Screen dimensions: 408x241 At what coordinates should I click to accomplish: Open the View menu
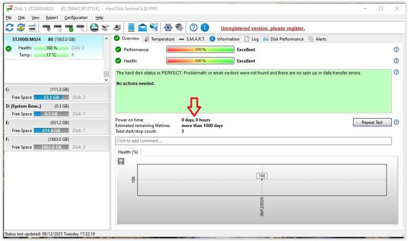click(35, 18)
